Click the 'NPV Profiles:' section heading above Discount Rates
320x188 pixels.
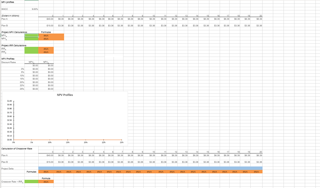8,59
